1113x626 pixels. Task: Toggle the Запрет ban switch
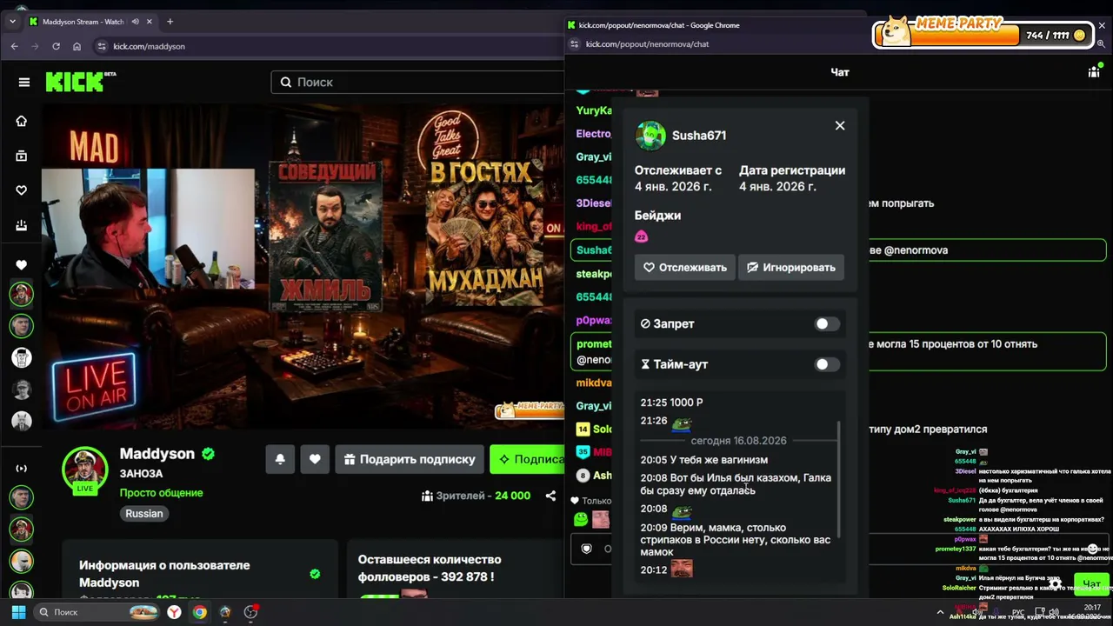coord(827,323)
